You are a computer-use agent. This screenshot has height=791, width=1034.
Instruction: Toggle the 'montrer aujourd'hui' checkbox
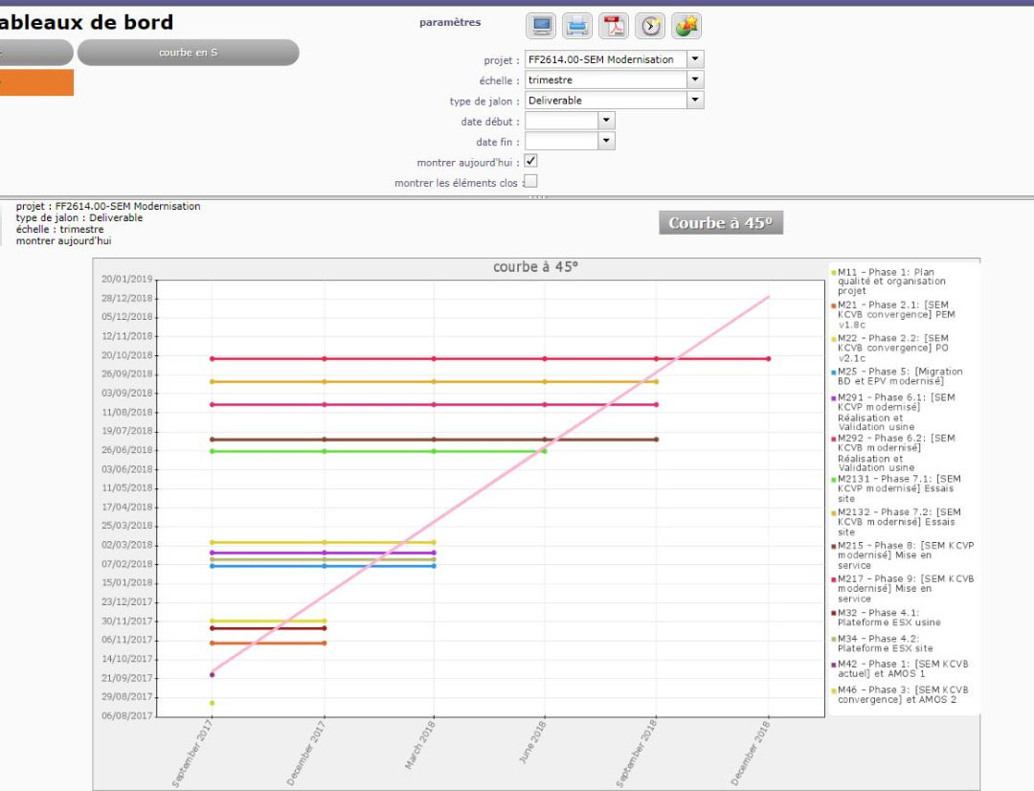pos(530,161)
